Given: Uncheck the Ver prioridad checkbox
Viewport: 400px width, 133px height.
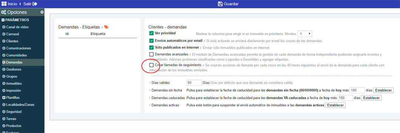Looking at the screenshot, I should [151, 33].
